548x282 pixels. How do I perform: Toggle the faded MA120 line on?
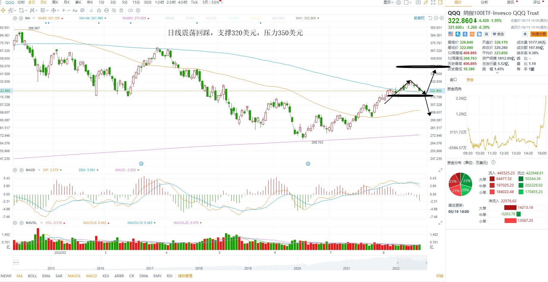click(211, 18)
